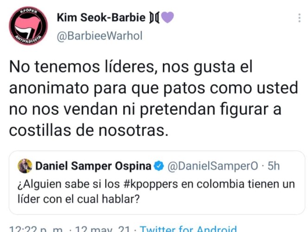
Task: Click Daniel Samper Ospina's small avatar
Action: 25,166
